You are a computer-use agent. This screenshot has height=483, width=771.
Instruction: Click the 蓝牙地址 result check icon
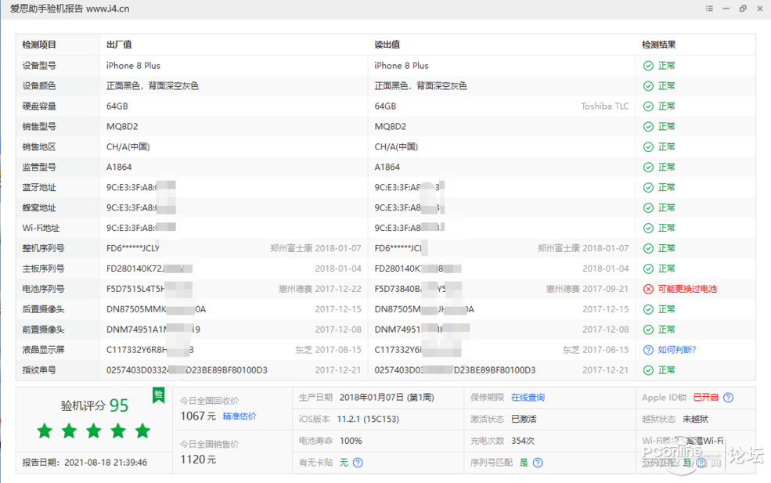click(x=649, y=187)
